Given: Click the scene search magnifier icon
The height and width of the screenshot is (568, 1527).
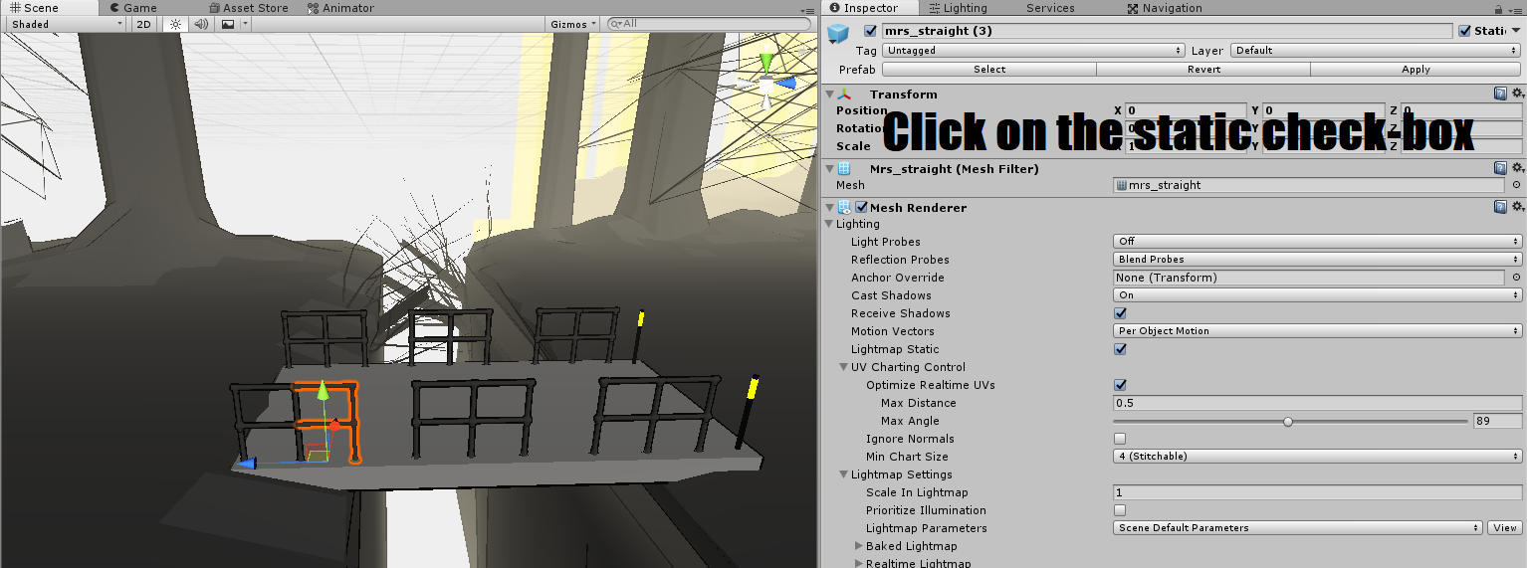Looking at the screenshot, I should [616, 24].
